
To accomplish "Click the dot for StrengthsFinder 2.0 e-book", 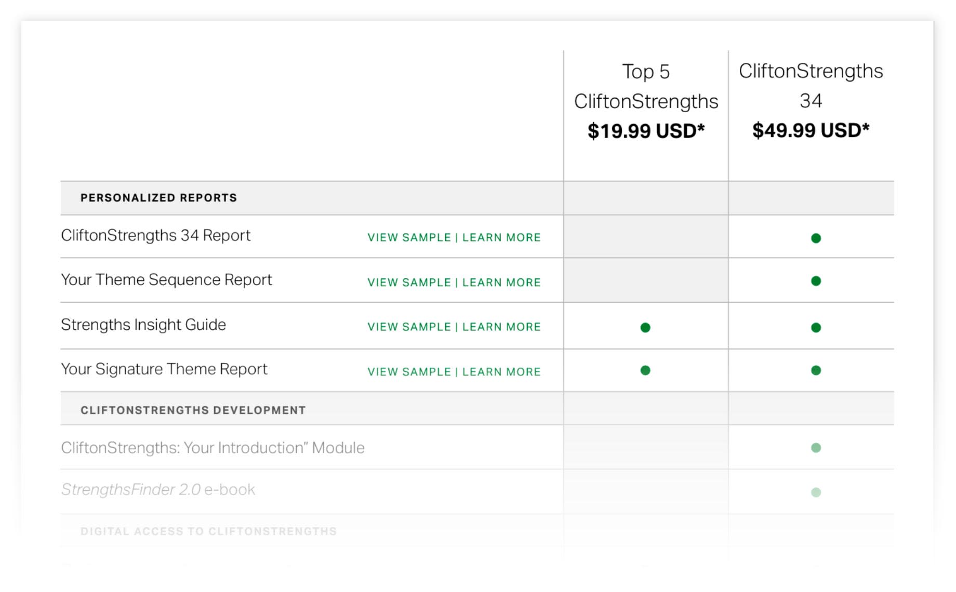I will coord(816,492).
